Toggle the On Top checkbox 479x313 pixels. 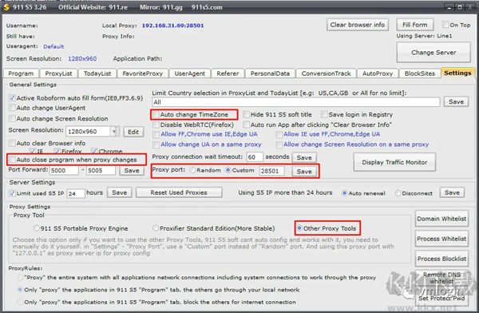point(445,25)
